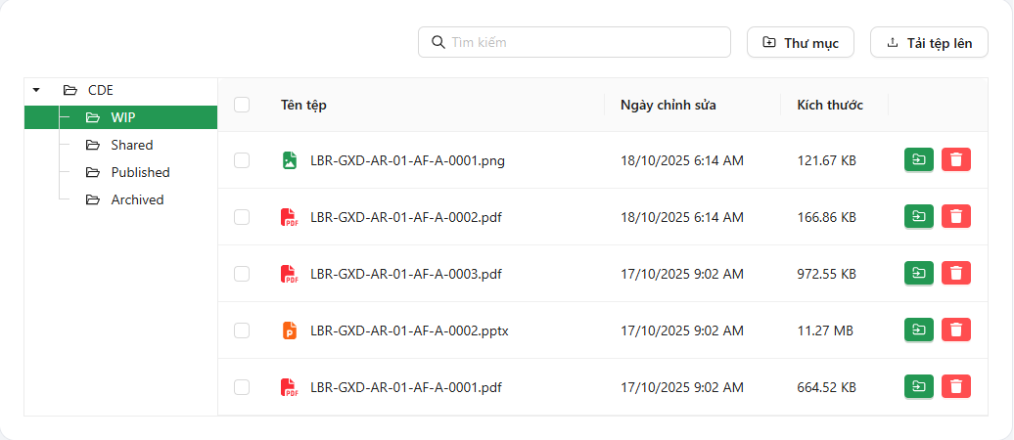Go to the Archived folder
Viewport: 1014px width, 440px height.
pyautogui.click(x=137, y=199)
